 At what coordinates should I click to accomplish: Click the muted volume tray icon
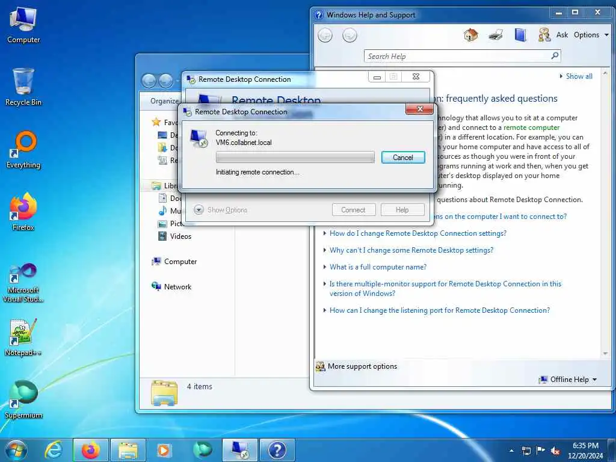click(x=555, y=451)
